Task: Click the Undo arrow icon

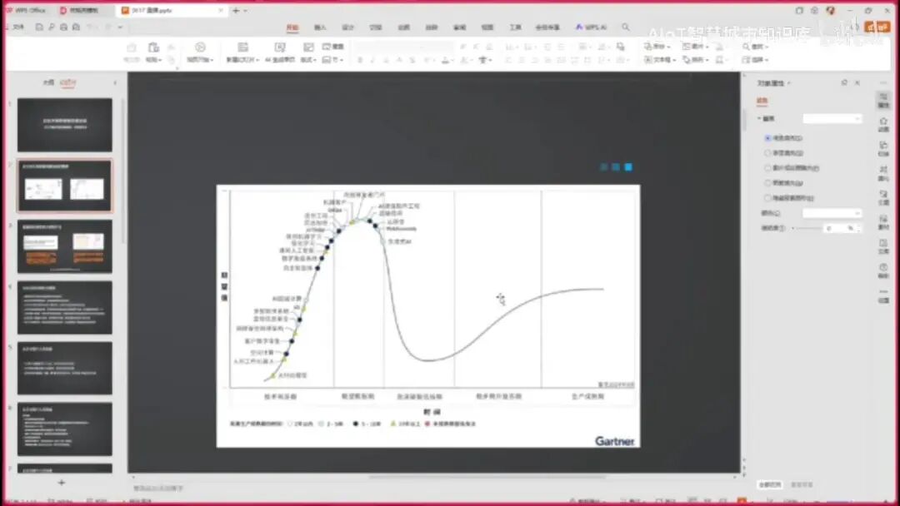Action: [x=92, y=27]
